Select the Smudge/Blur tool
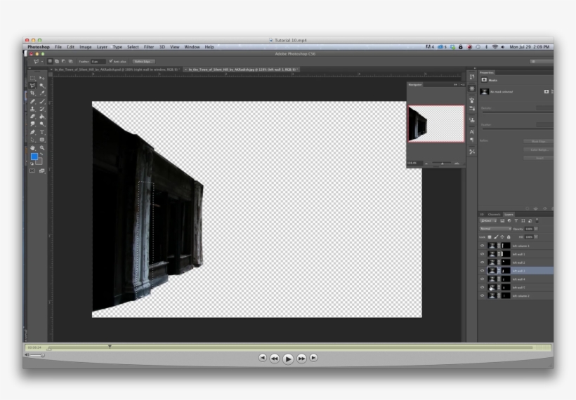576x400 pixels. point(33,124)
